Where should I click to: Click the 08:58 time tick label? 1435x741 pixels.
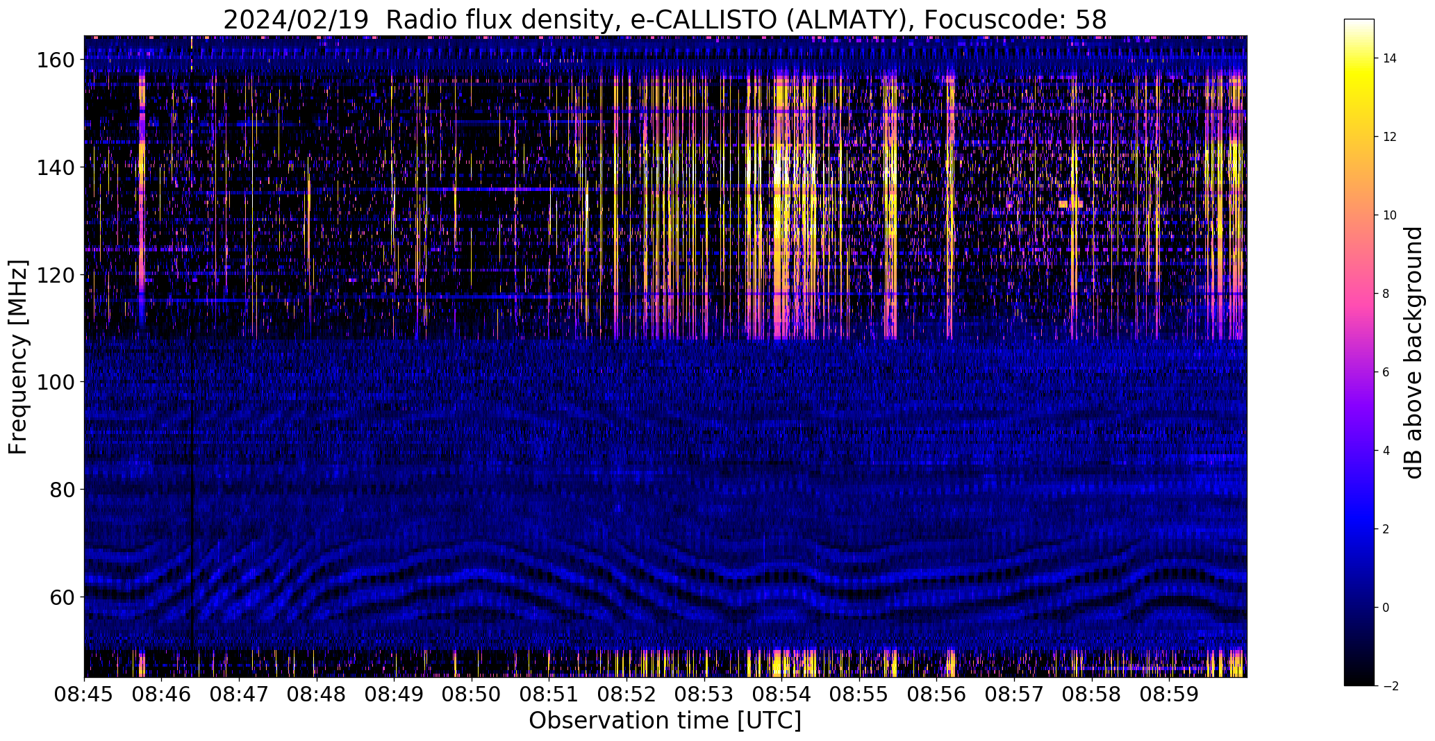[x=1092, y=695]
